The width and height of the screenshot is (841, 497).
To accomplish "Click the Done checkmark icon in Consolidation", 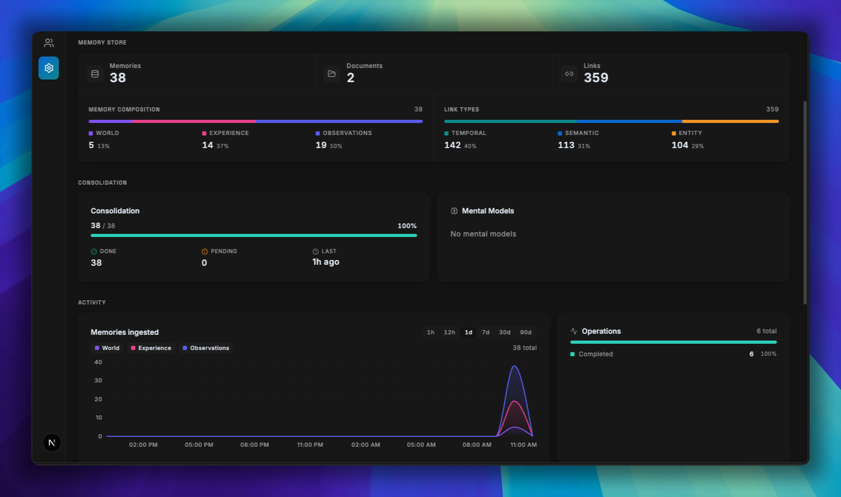I will [94, 251].
